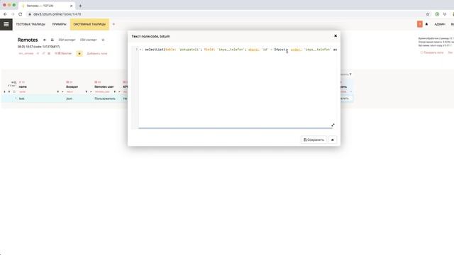Open the ТЕСТОВЫЕ ТАБЛИЦЫ menu
The width and height of the screenshot is (454, 255).
31,24
